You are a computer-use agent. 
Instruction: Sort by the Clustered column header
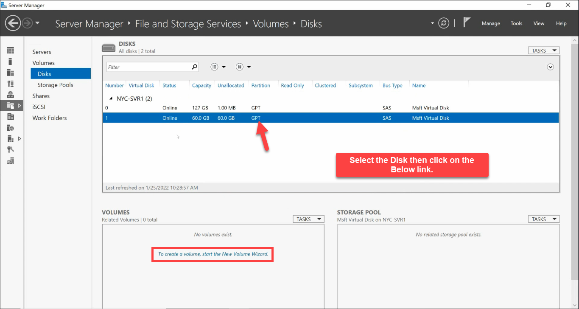(x=325, y=85)
